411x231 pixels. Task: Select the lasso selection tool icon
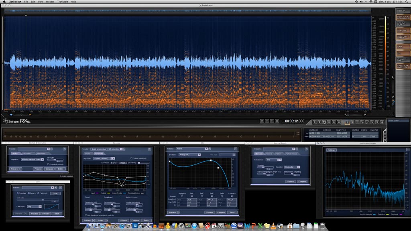coord(362,122)
